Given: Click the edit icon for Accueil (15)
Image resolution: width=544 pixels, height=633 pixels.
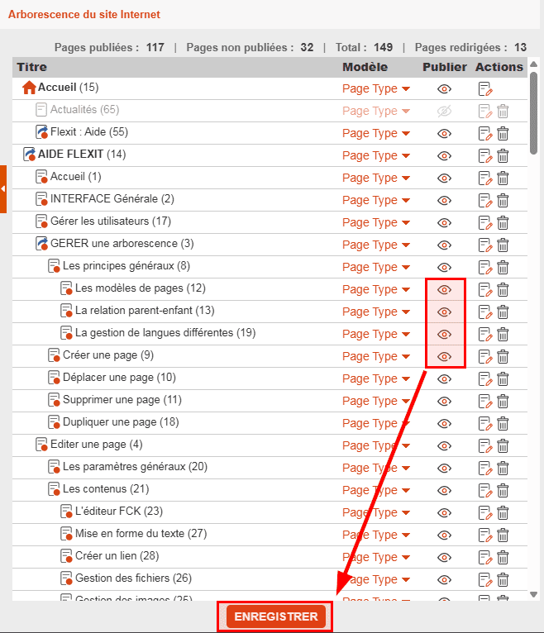Looking at the screenshot, I should (484, 88).
